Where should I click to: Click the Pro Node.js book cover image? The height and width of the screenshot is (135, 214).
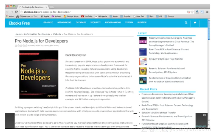39,74
